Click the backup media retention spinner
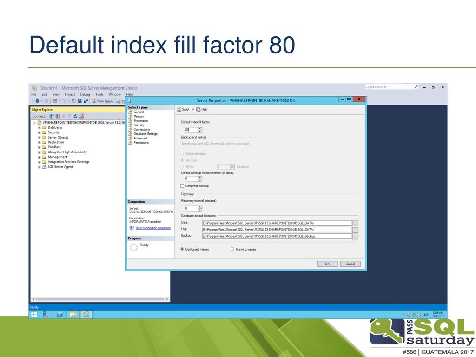476x357 pixels. 200,179
